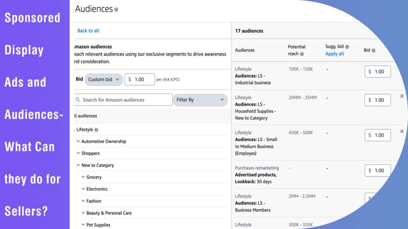Click the default bid amount field

tap(140, 80)
